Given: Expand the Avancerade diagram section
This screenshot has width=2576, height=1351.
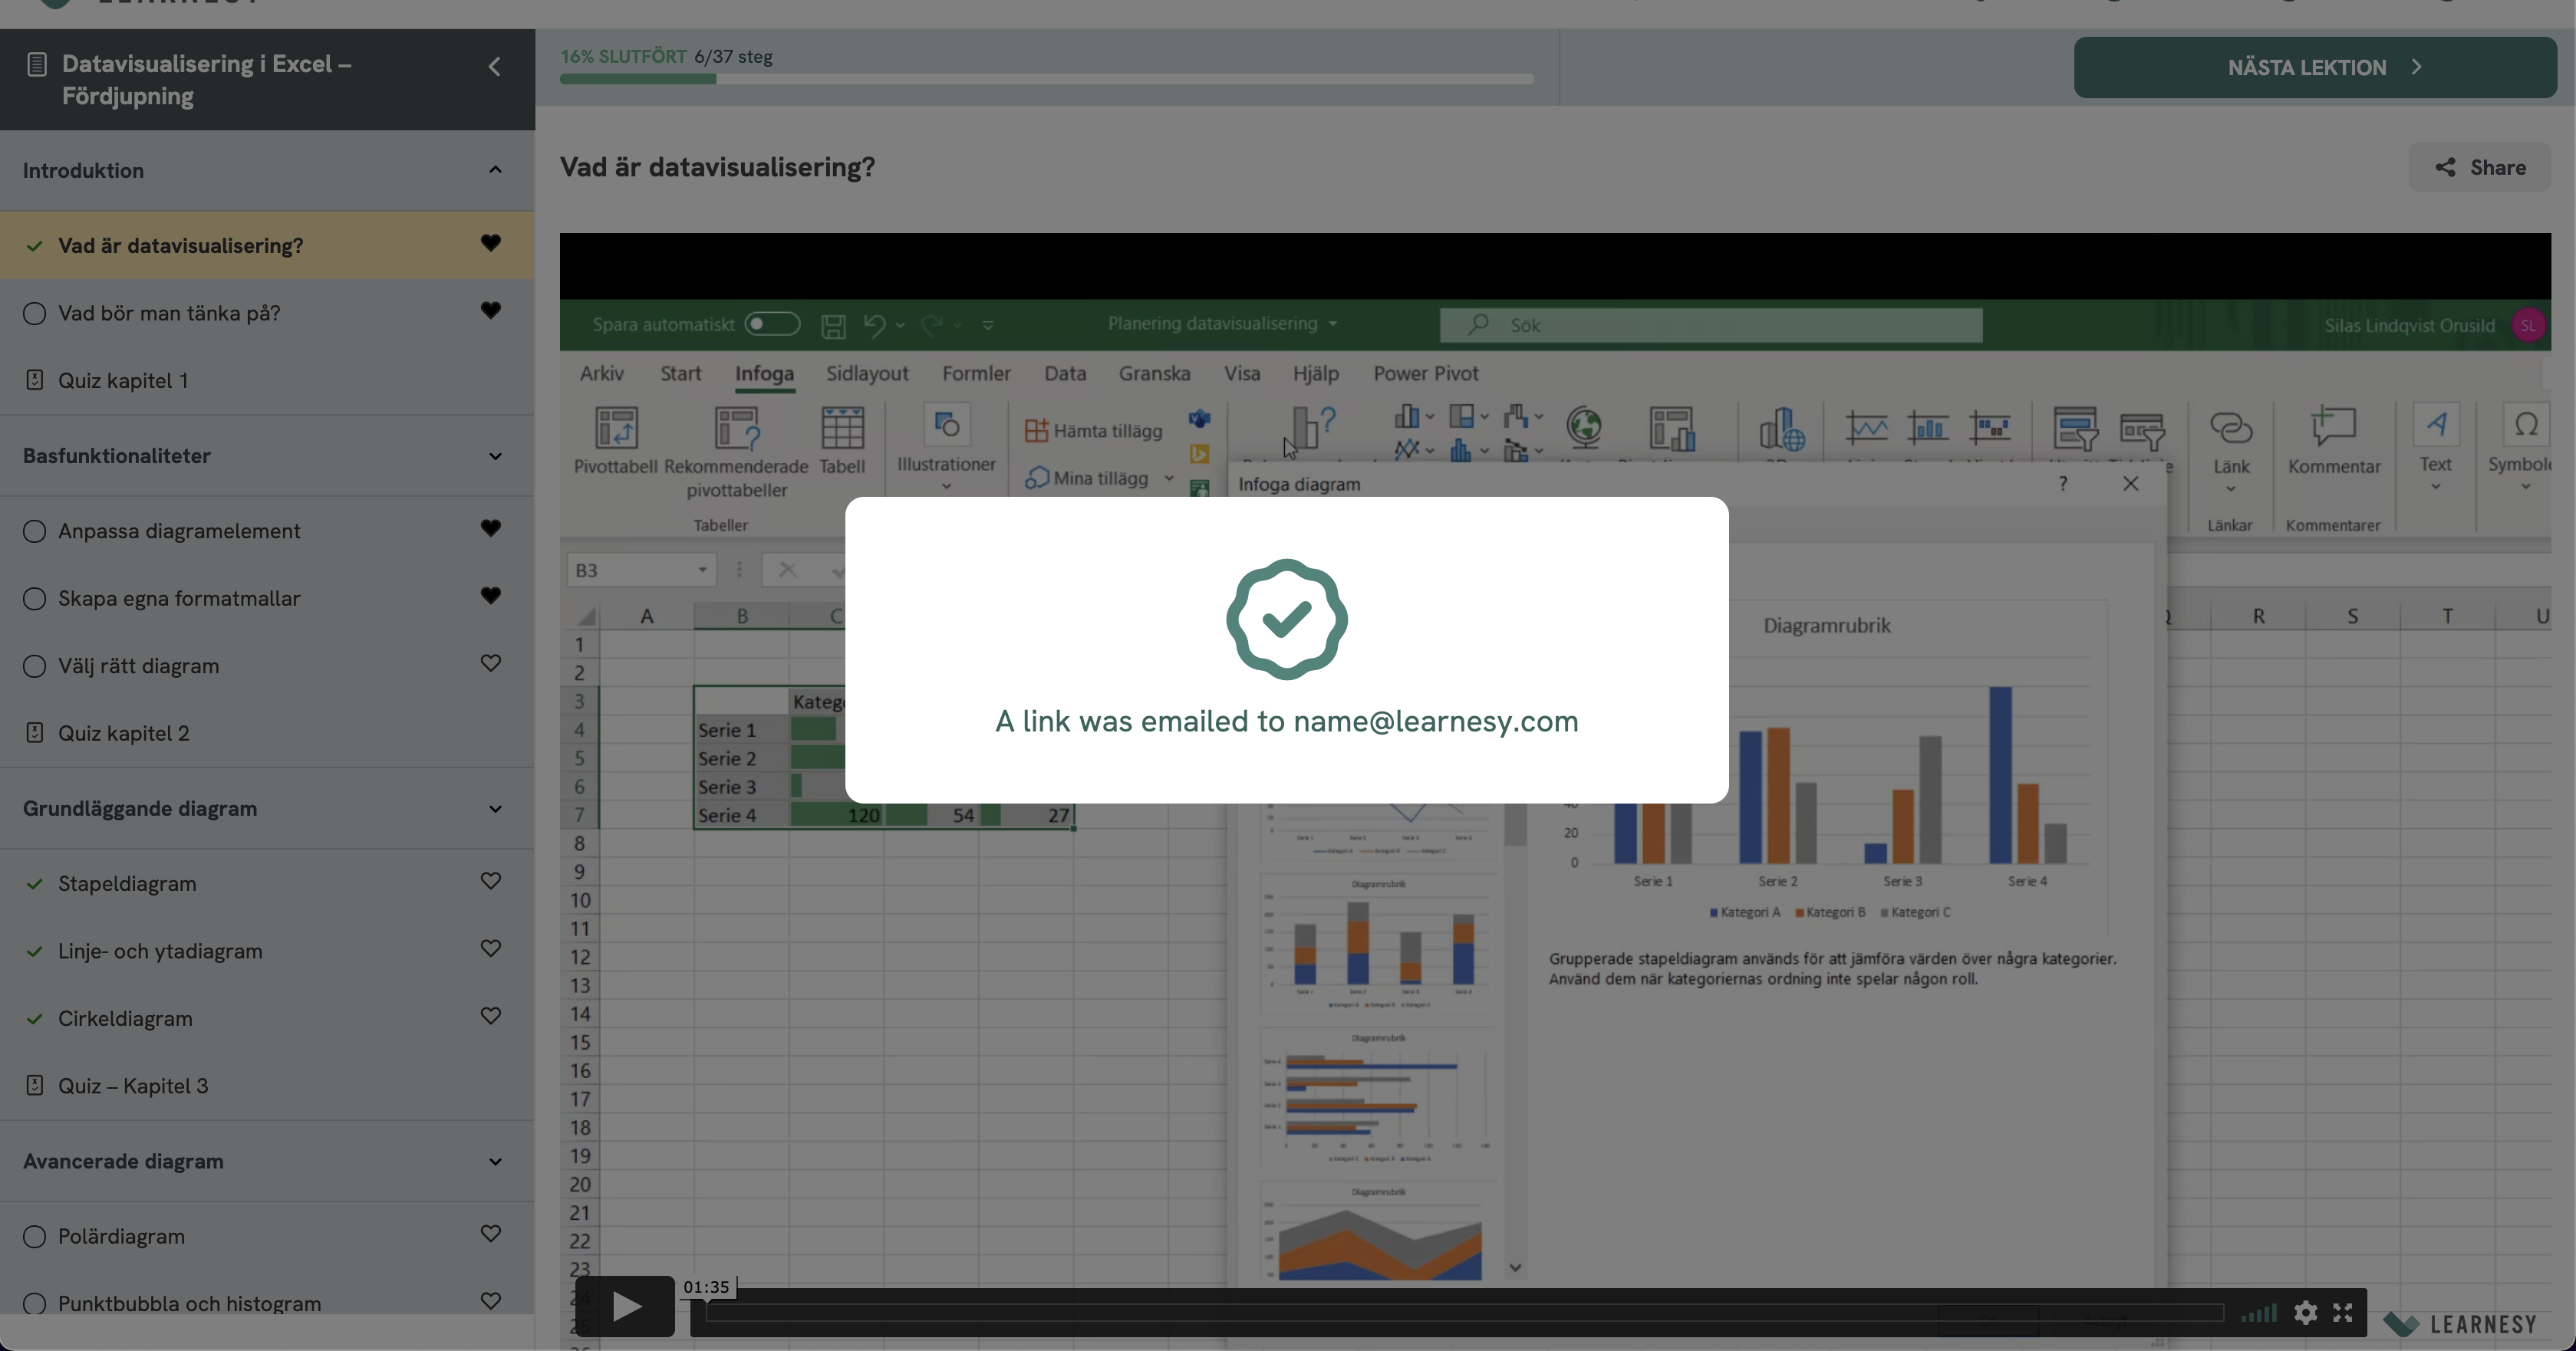Looking at the screenshot, I should (495, 1162).
